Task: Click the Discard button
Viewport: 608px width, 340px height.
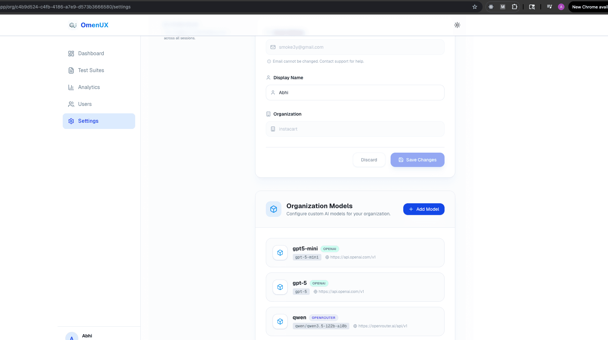Action: point(369,160)
